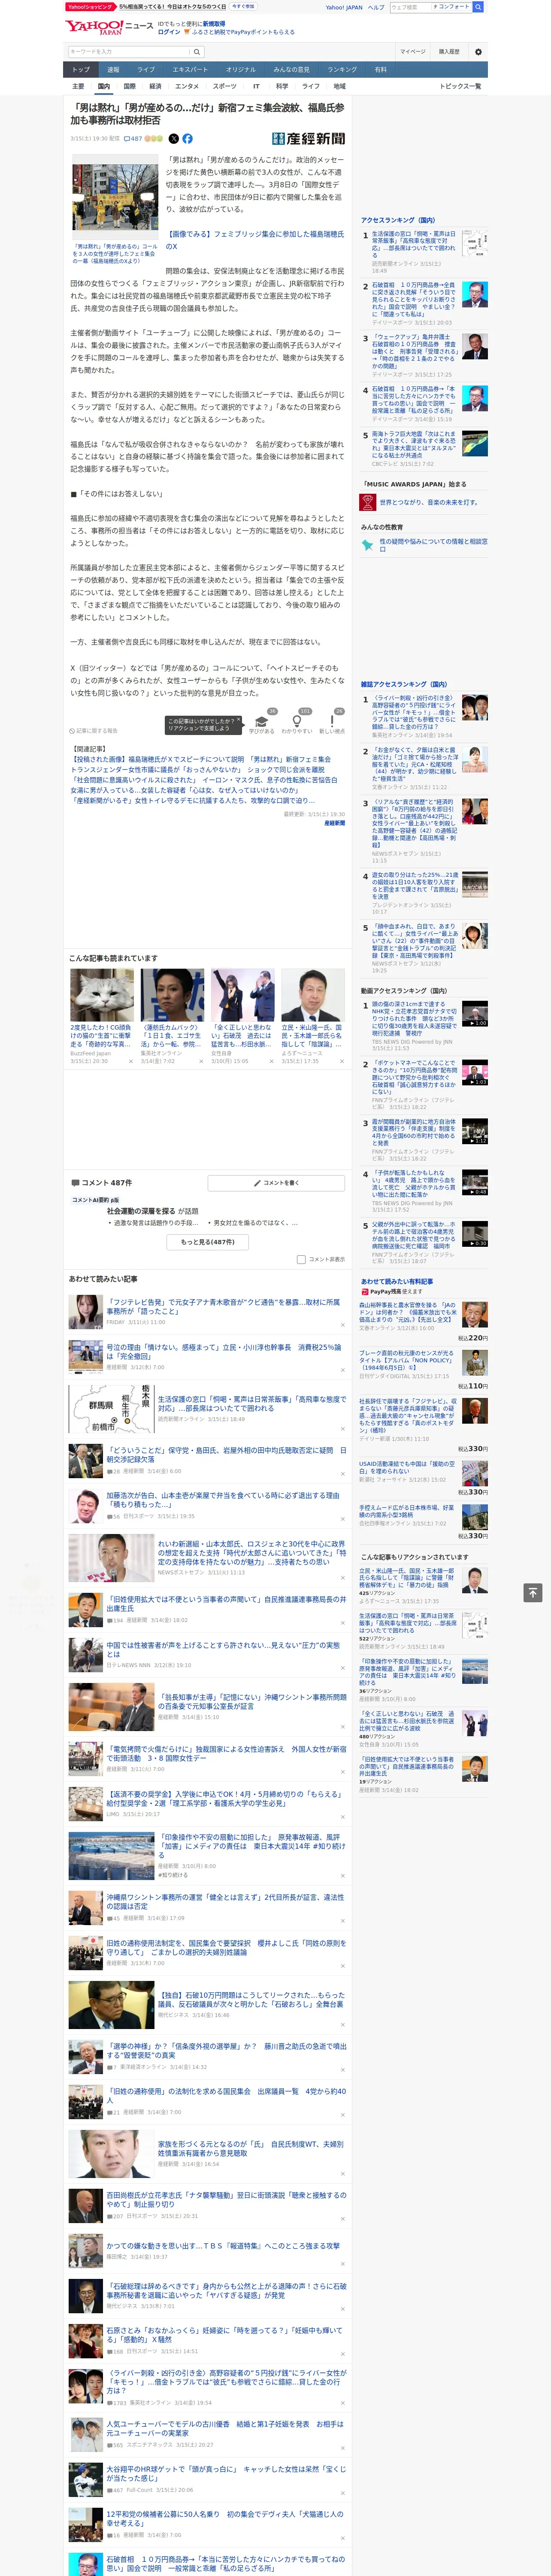Open 【画像でみる】フェミブリッジ集会 link
This screenshot has width=551, height=2576.
(x=255, y=240)
